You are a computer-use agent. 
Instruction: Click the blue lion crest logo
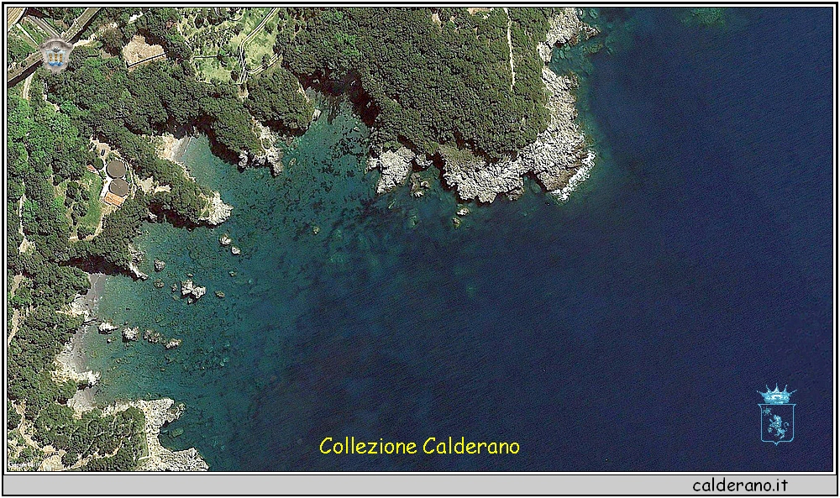[776, 422]
